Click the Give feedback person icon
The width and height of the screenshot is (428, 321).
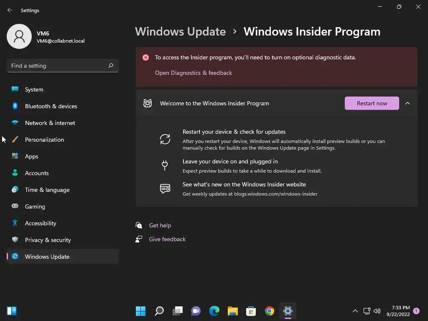point(139,239)
